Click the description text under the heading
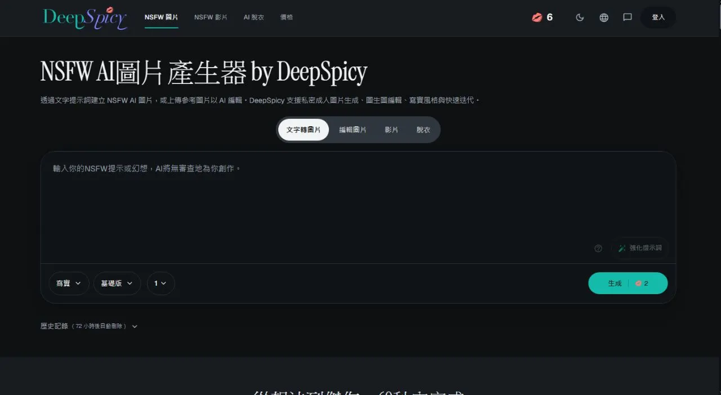 [260, 100]
